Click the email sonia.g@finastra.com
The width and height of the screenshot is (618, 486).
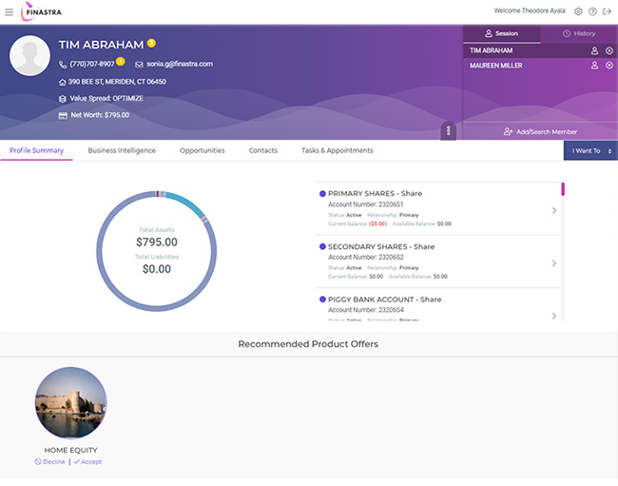point(180,64)
